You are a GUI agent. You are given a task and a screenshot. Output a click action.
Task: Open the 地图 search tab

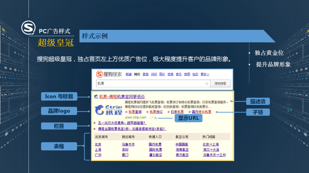(187, 75)
